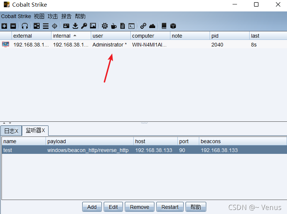Open the 视图 menu
The width and height of the screenshot is (287, 214).
[x=39, y=17]
